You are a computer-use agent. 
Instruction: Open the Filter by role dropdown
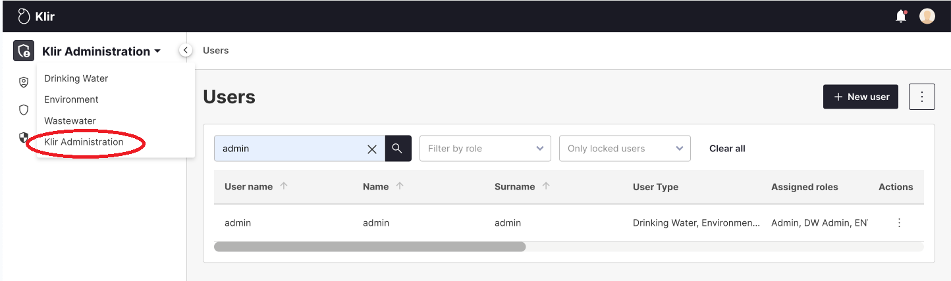pyautogui.click(x=485, y=149)
